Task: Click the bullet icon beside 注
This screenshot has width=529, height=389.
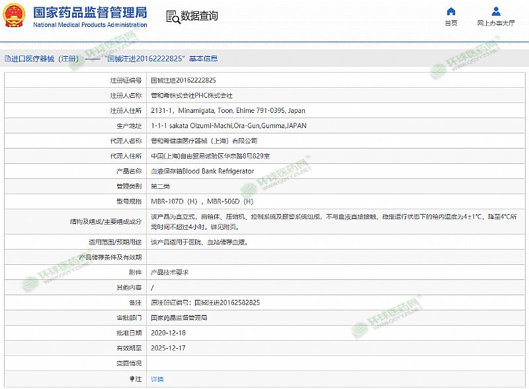Action: click(x=132, y=379)
